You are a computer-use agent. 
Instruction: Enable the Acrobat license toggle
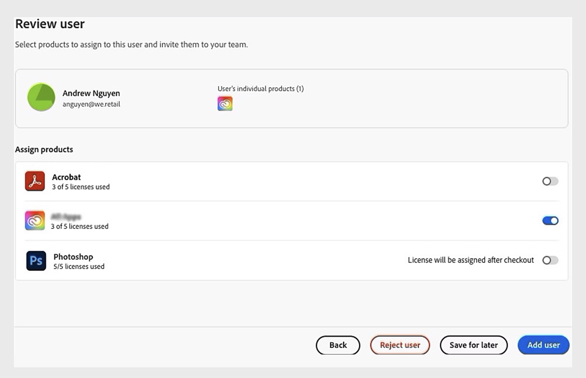pos(549,181)
